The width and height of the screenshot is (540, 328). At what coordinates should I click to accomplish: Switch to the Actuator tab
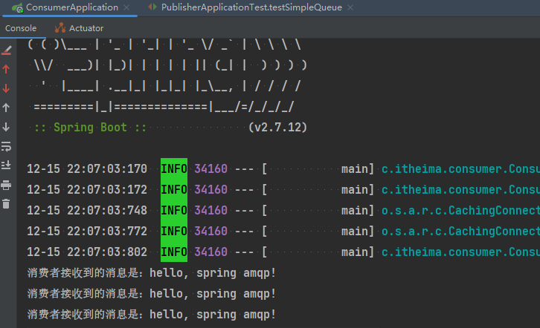click(86, 28)
